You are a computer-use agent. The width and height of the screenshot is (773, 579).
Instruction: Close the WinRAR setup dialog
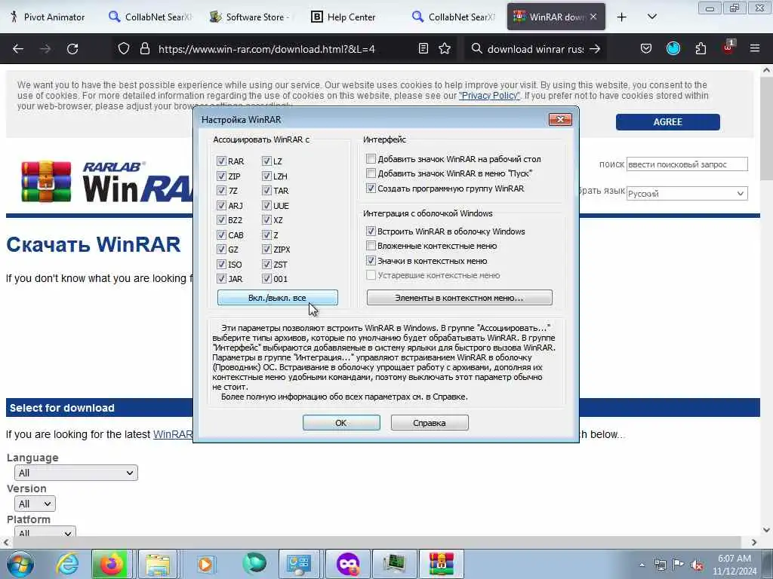click(x=560, y=119)
